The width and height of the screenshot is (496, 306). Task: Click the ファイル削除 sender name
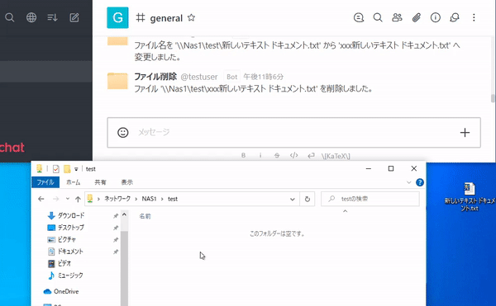tap(155, 77)
